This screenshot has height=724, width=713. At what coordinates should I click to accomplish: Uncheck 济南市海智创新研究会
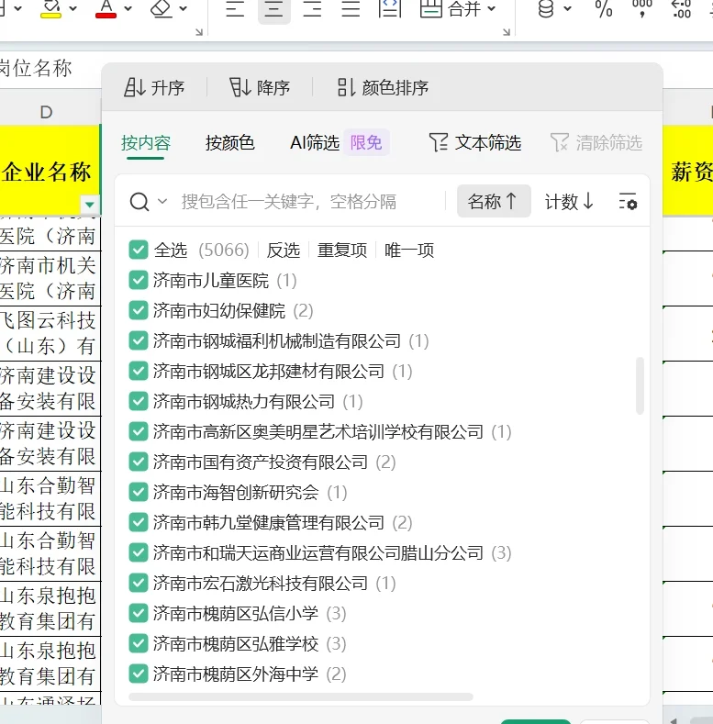click(139, 492)
